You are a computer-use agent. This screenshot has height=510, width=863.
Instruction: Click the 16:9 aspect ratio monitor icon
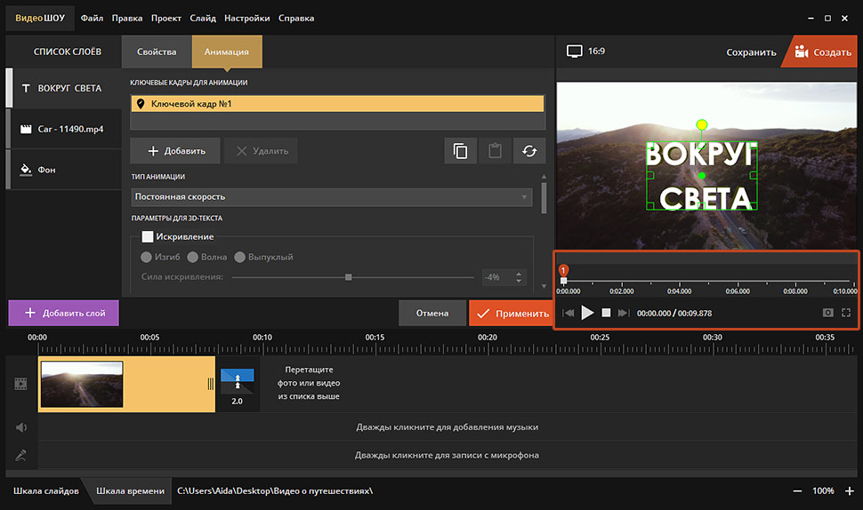pyautogui.click(x=574, y=52)
